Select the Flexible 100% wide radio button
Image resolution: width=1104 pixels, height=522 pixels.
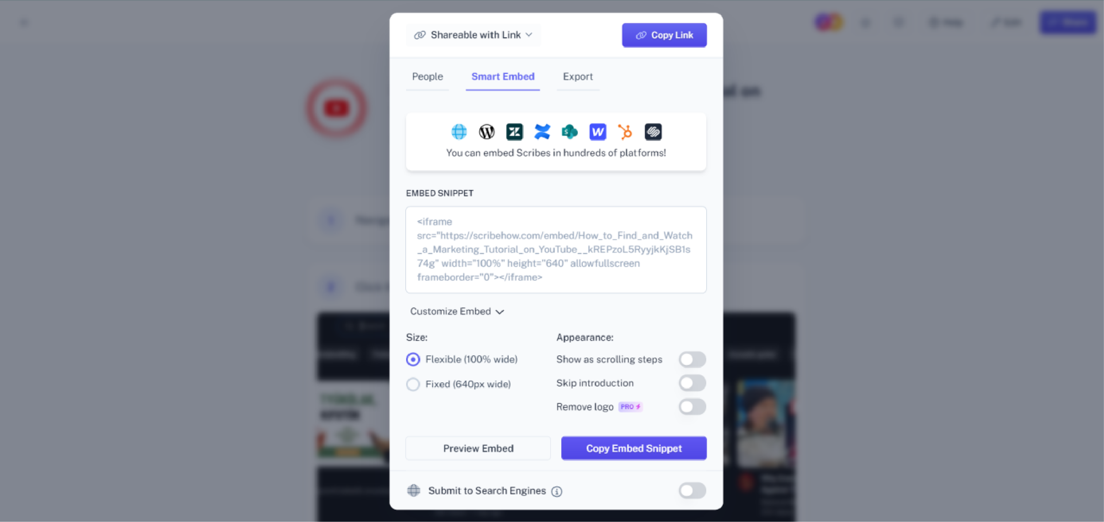[x=413, y=359]
